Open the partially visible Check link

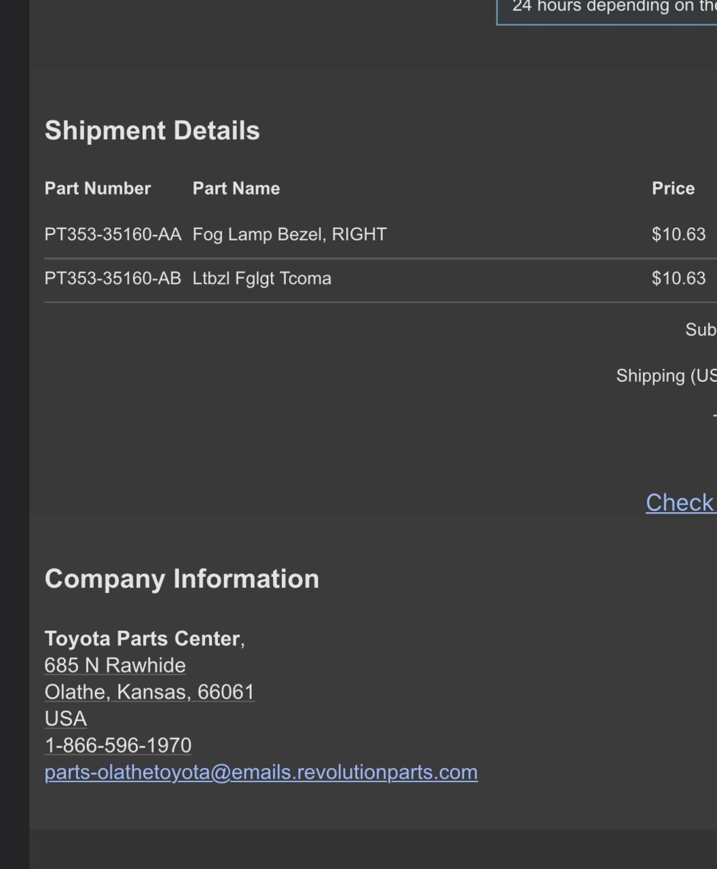coord(681,502)
